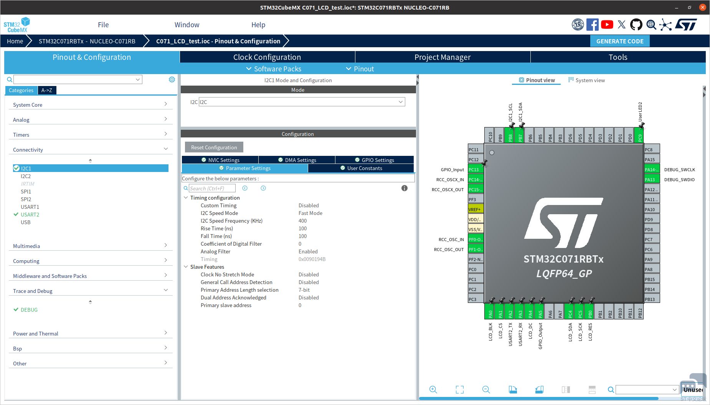Open the NVIC Settings tab
Viewport: 710px width, 405px height.
coord(220,160)
